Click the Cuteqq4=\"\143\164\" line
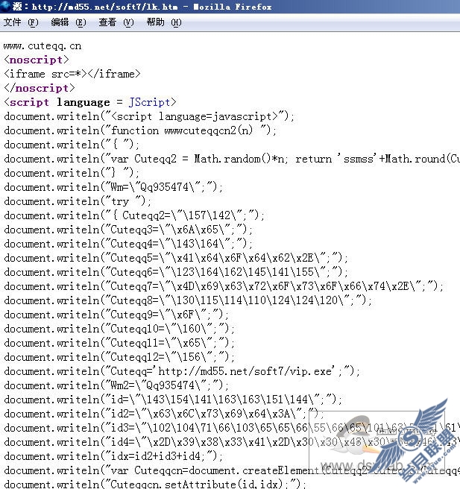Viewport: 460px width, 489px height. coord(128,244)
